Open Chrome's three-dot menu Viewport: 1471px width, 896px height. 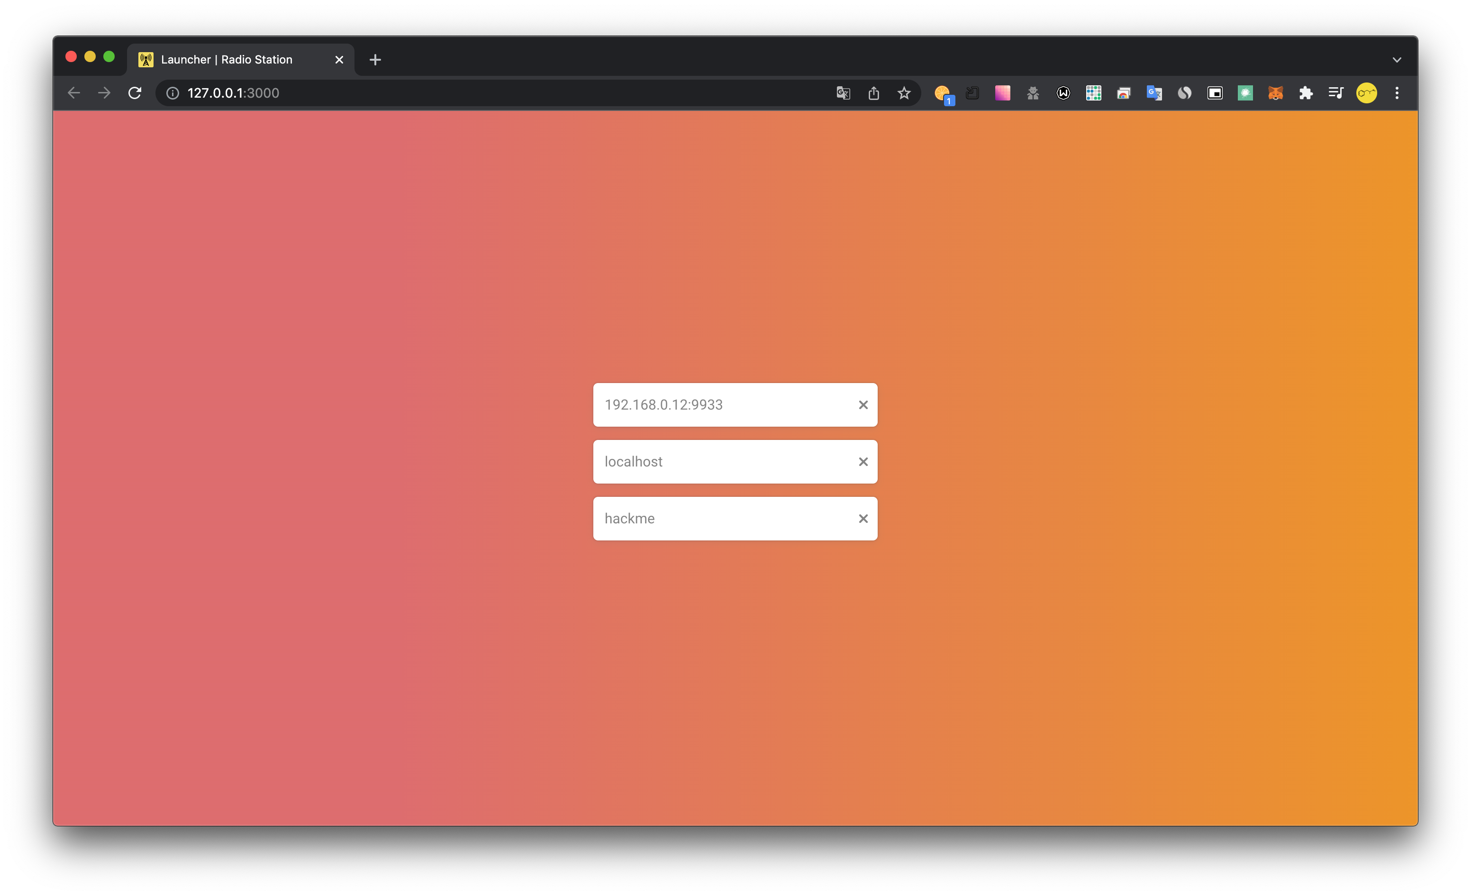click(1397, 93)
